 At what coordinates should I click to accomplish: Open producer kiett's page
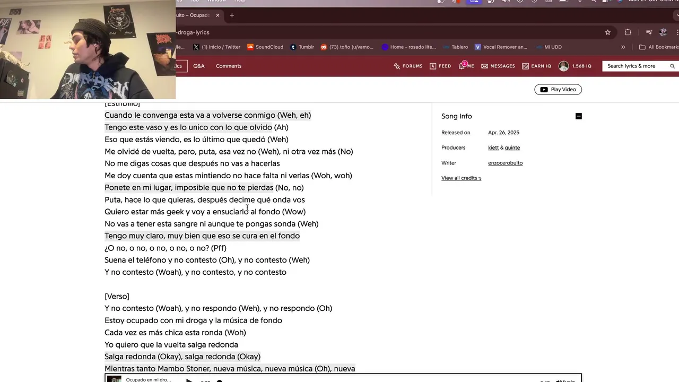click(493, 148)
